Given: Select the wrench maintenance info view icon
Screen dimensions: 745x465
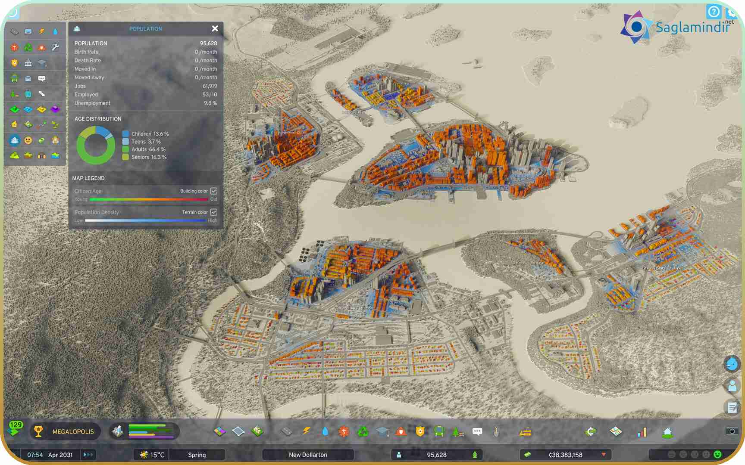Looking at the screenshot, I should [55, 47].
